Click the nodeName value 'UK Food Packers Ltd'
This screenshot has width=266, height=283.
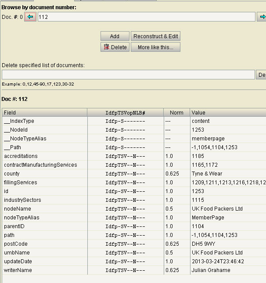click(217, 209)
